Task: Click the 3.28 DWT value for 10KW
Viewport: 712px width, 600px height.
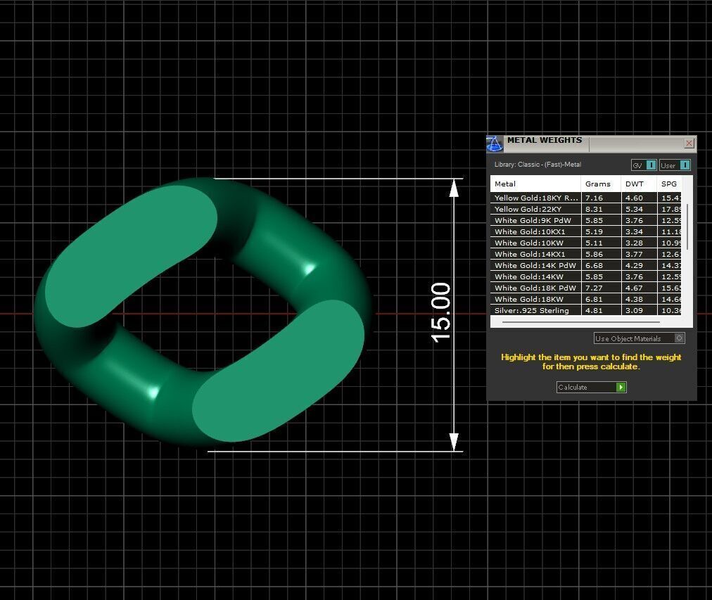Action: click(634, 243)
